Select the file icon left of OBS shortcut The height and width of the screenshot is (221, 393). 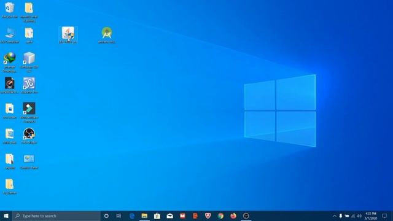tap(10, 136)
